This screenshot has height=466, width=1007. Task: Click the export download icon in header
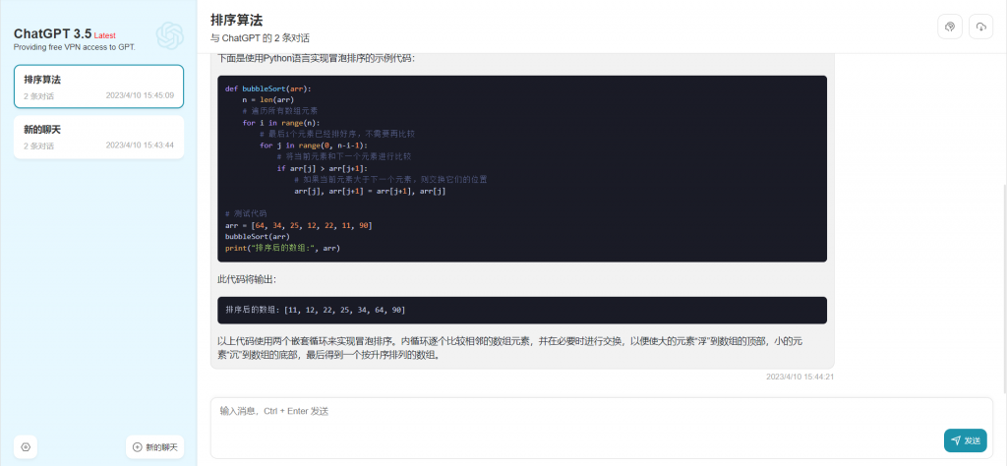[x=980, y=27]
